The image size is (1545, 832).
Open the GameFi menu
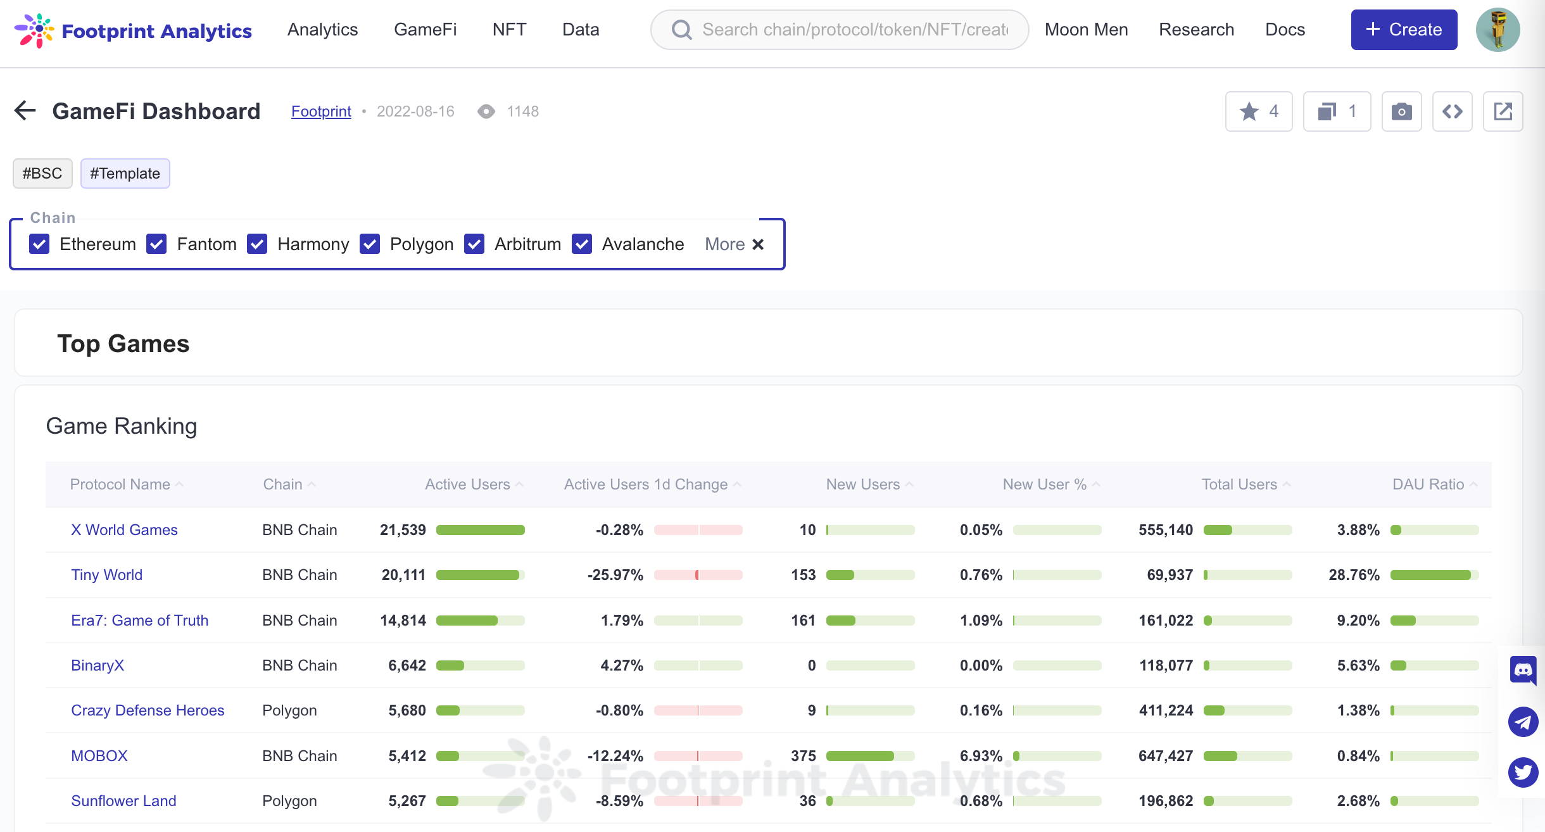(x=425, y=30)
